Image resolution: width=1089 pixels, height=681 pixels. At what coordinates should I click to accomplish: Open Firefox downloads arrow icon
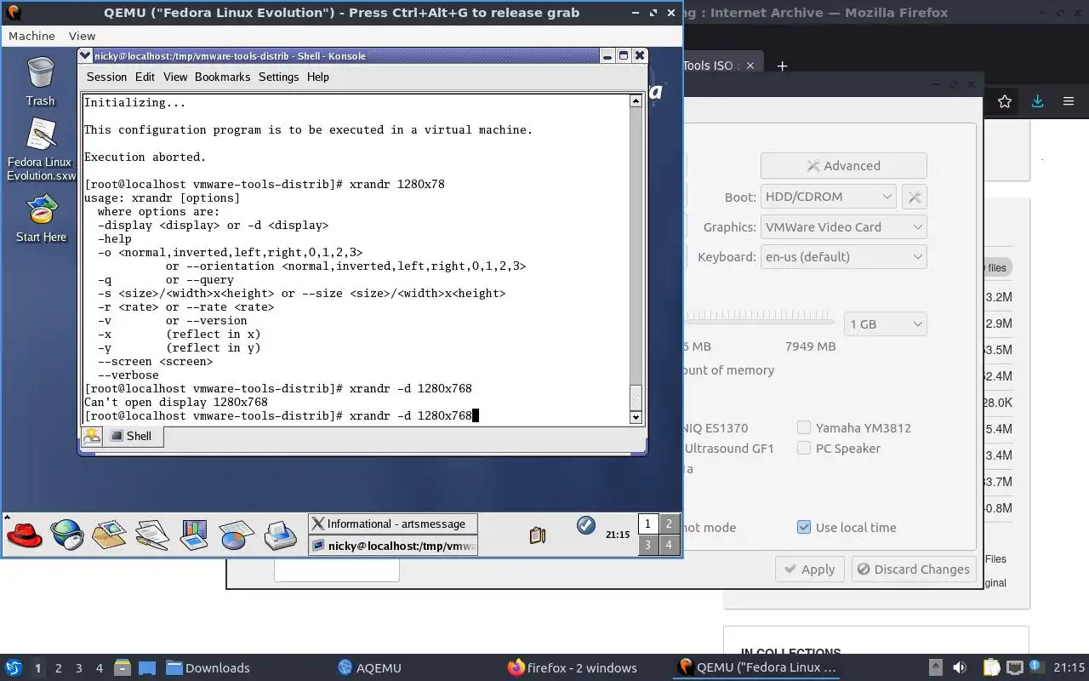[x=1037, y=101]
